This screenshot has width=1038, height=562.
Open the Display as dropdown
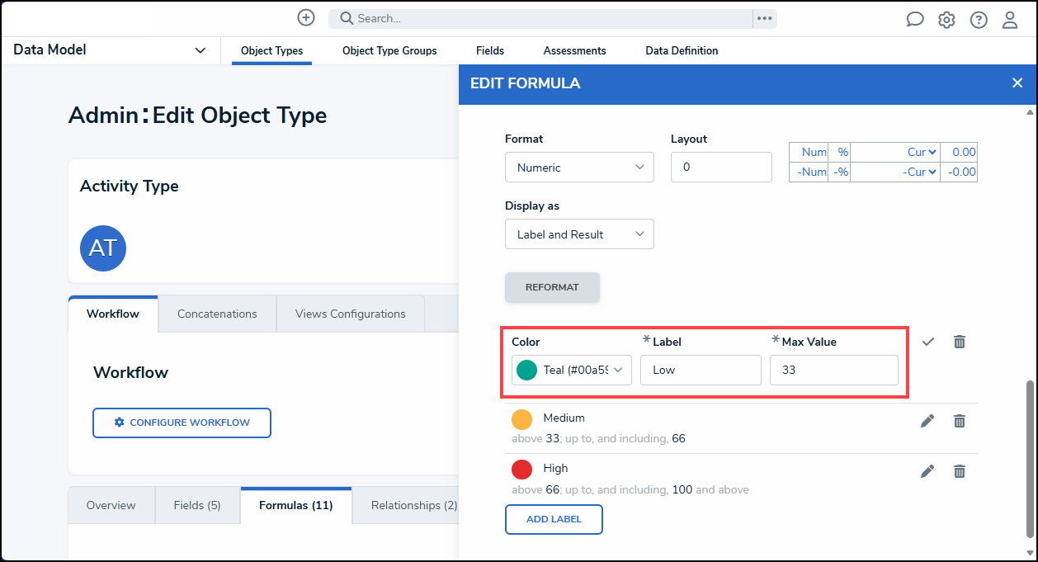[579, 234]
